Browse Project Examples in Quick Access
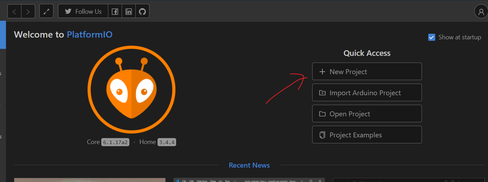488x182 pixels. pyautogui.click(x=367, y=135)
